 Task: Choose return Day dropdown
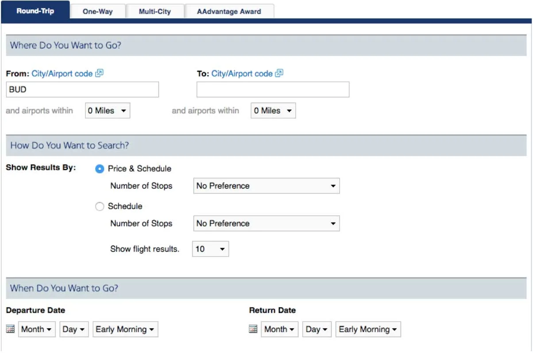[x=317, y=329]
